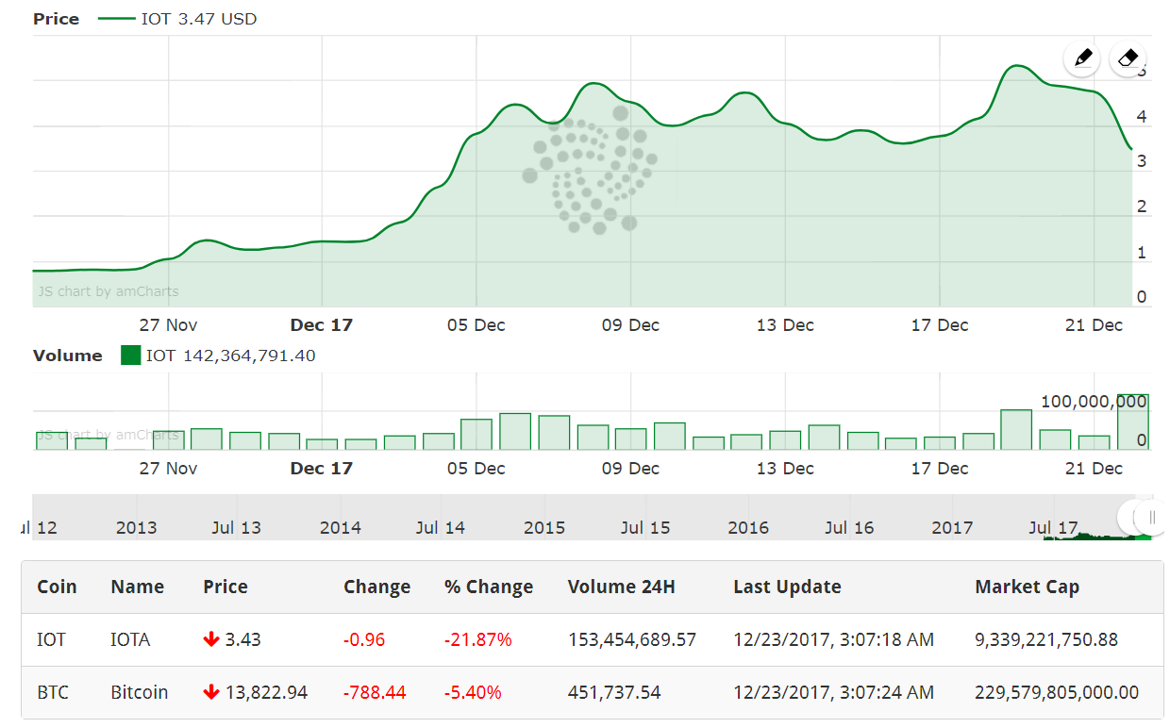Click the red down arrow beside 3.43
Screen dimensions: 1170x728
coord(211,640)
